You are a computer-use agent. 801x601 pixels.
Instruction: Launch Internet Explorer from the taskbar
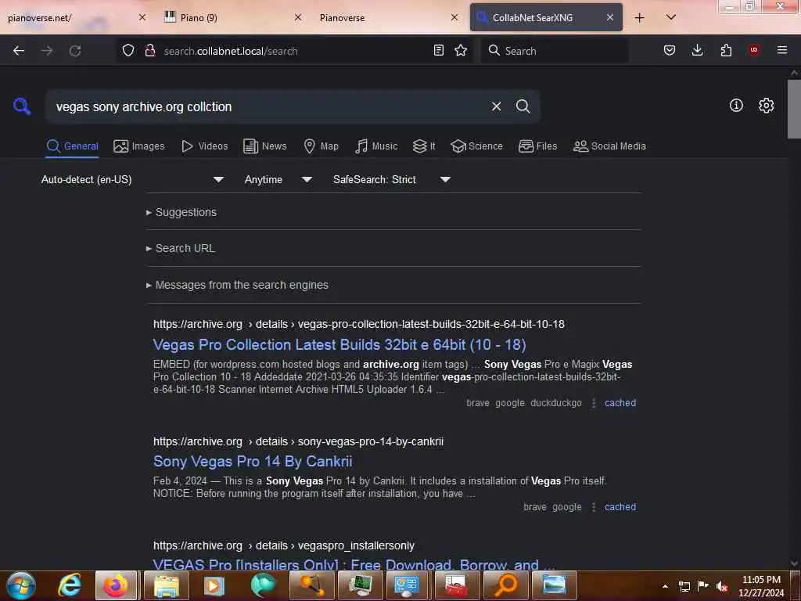pos(70,585)
